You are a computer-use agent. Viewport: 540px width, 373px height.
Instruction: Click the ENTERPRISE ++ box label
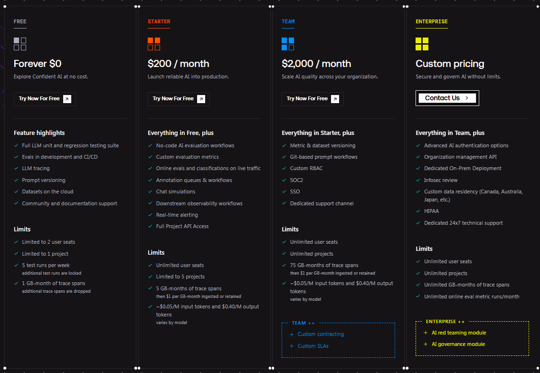click(445, 322)
